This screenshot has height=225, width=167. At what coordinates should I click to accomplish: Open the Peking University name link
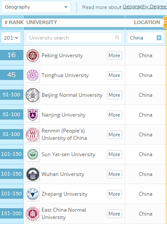pyautogui.click(x=62, y=55)
